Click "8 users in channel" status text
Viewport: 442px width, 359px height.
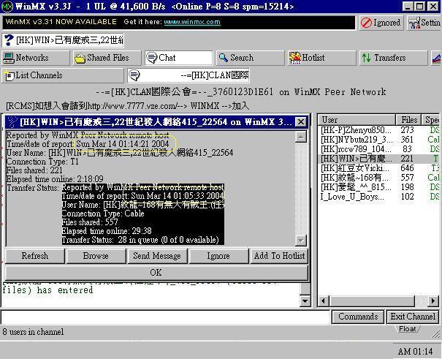point(33,332)
